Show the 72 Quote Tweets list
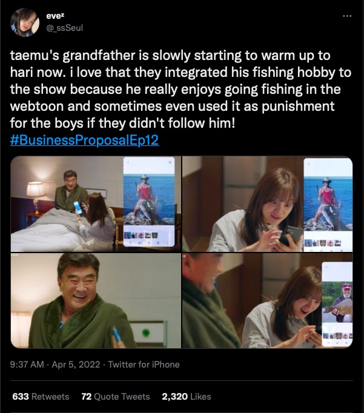364x413 pixels. pos(116,397)
